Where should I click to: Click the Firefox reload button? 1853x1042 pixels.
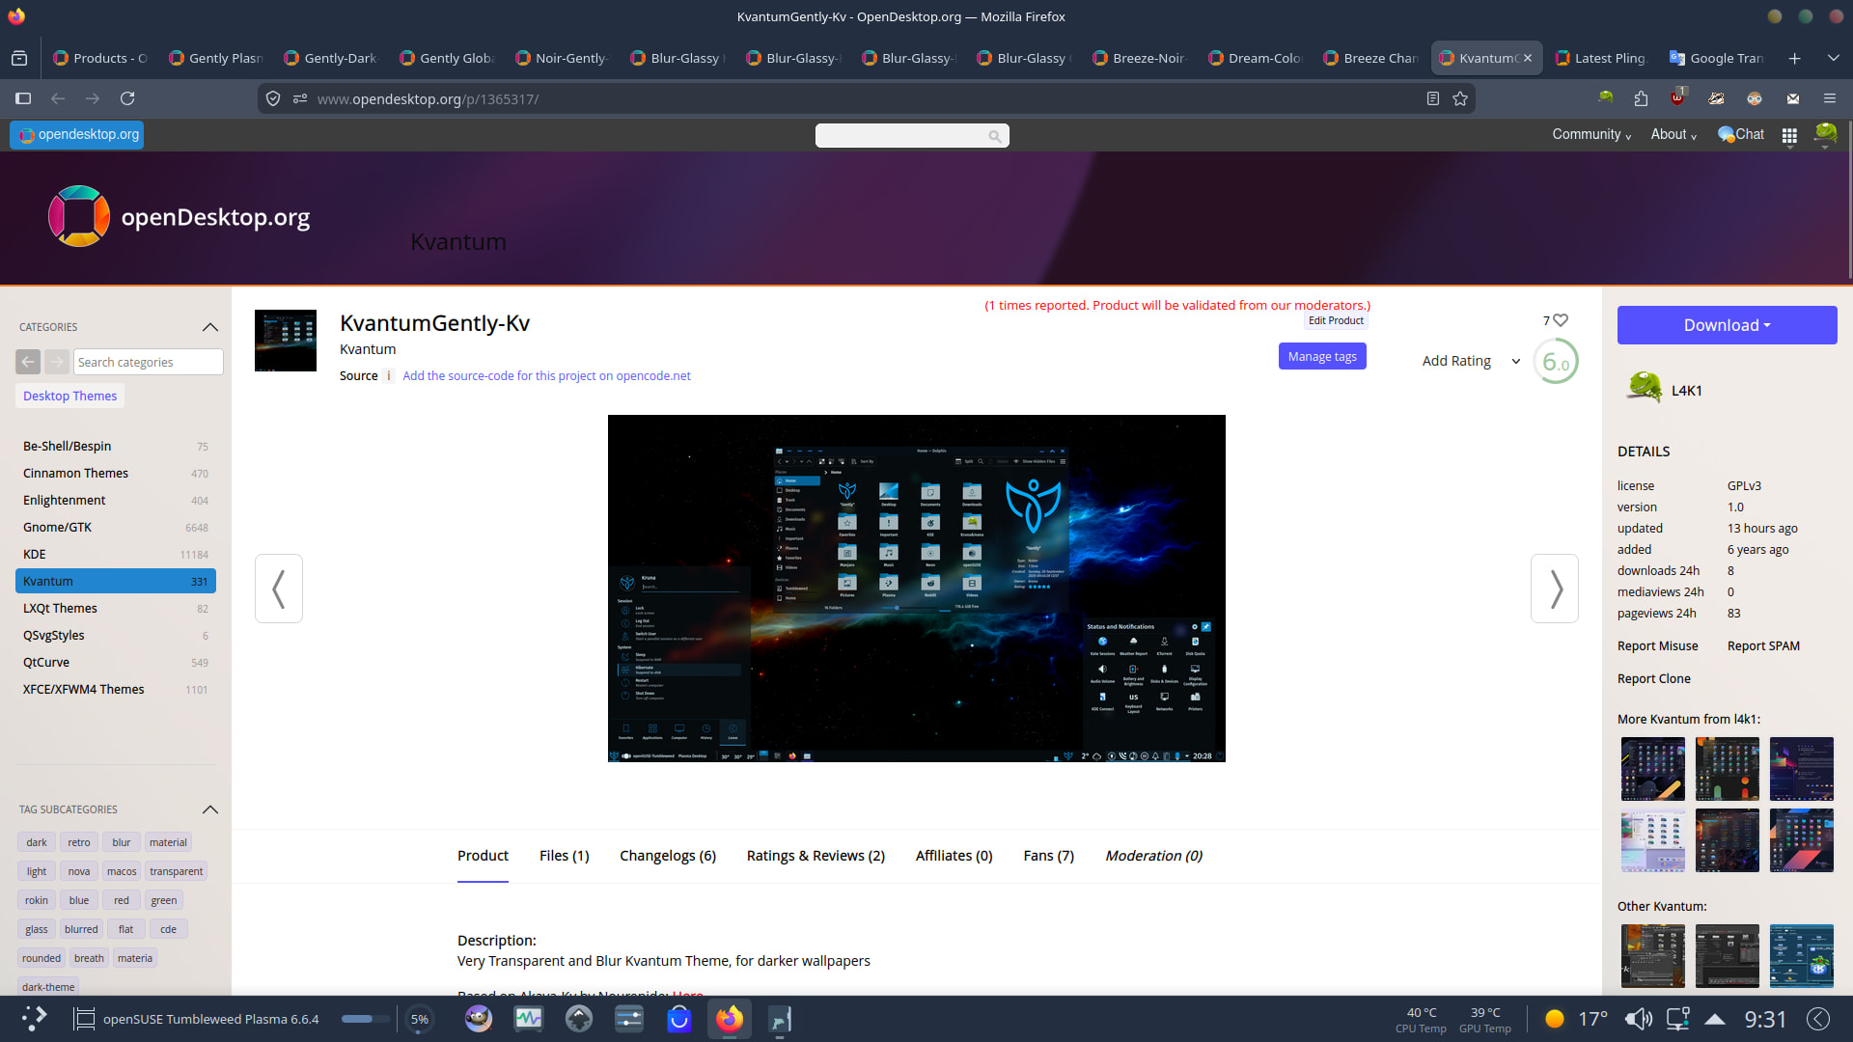[x=127, y=98]
